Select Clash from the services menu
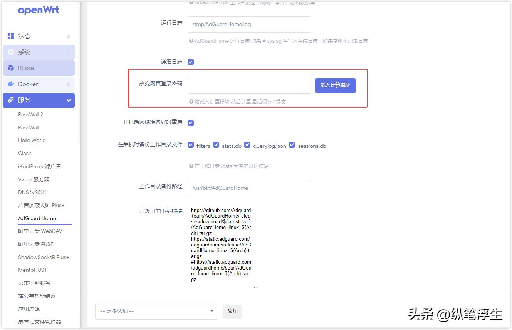Viewport: 512px width, 330px height. point(25,153)
